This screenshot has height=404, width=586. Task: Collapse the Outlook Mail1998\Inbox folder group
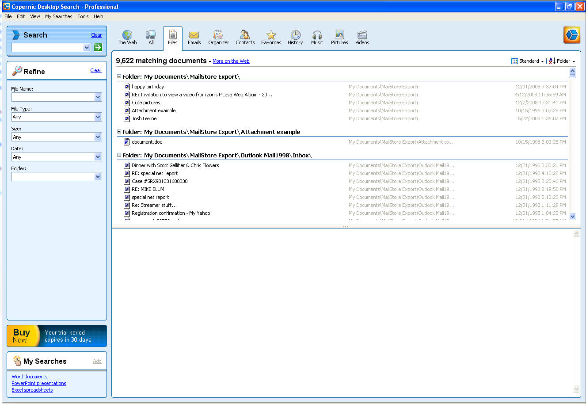[119, 155]
